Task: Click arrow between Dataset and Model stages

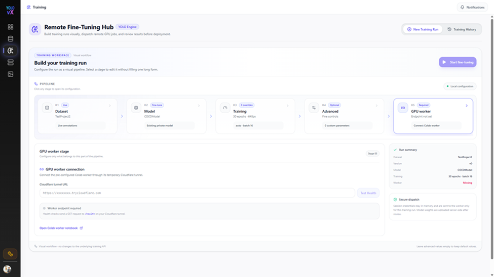Action: 122,116
